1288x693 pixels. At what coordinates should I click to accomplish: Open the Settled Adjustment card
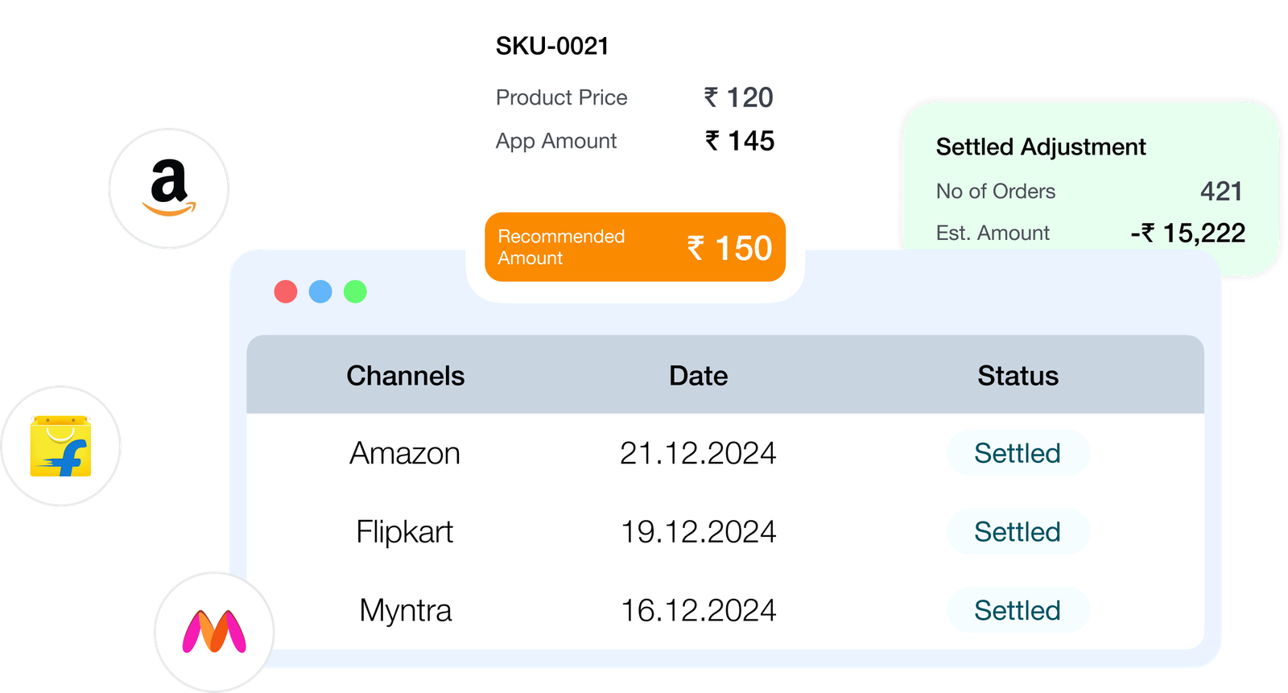click(x=1091, y=189)
